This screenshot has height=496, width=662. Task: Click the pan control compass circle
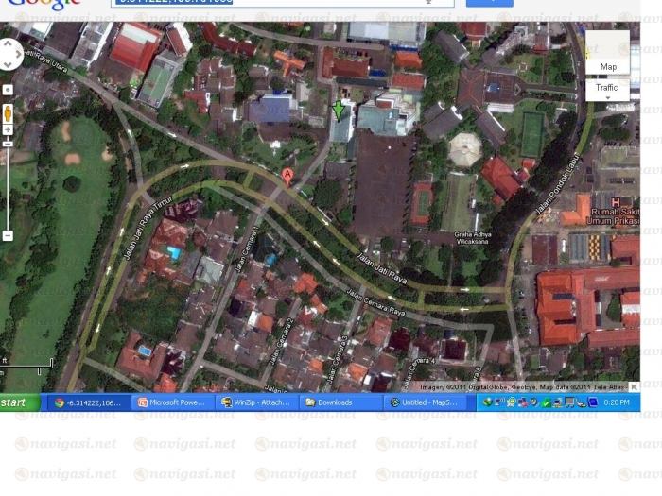point(8,54)
